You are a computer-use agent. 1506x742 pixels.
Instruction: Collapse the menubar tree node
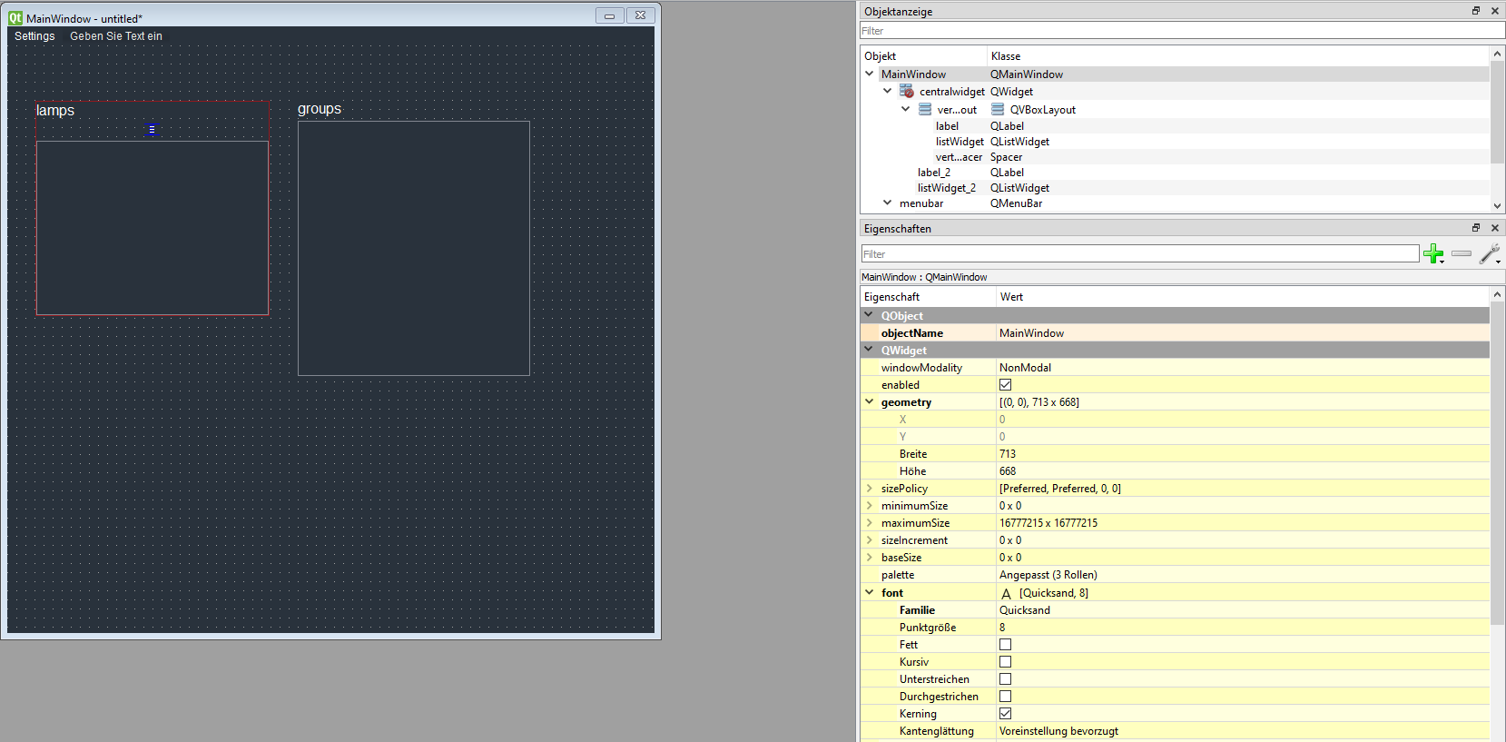(x=888, y=203)
